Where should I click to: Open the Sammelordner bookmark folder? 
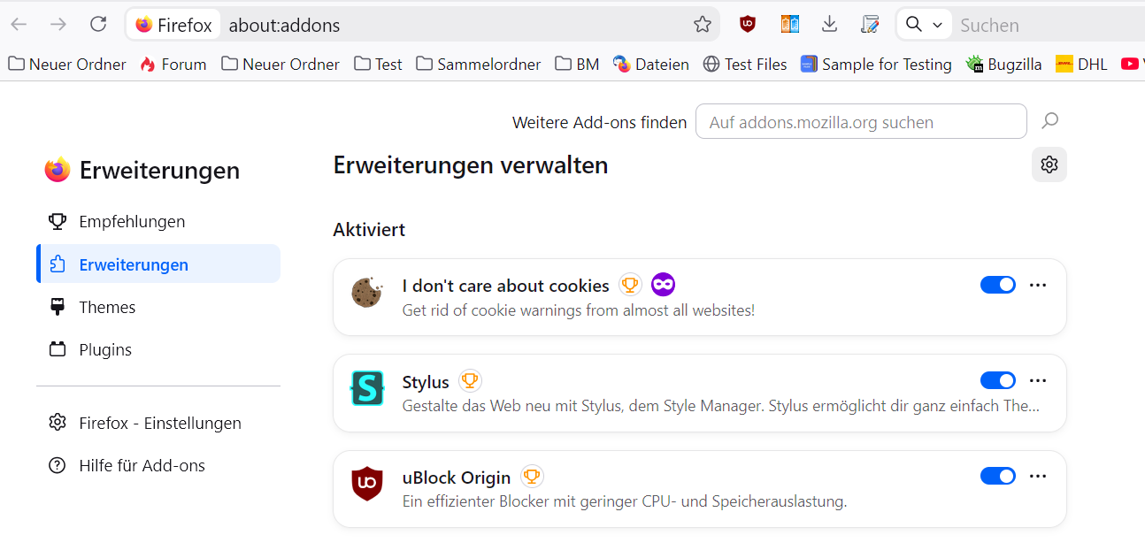[x=479, y=64]
